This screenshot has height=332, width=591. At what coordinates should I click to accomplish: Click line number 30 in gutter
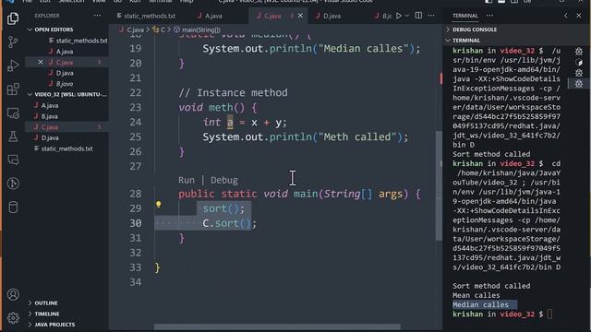136,223
